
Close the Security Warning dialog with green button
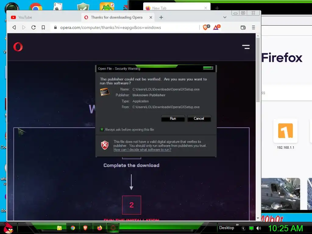(x=208, y=68)
